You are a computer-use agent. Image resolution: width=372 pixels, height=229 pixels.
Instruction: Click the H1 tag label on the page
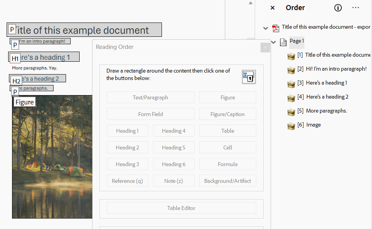click(x=15, y=59)
